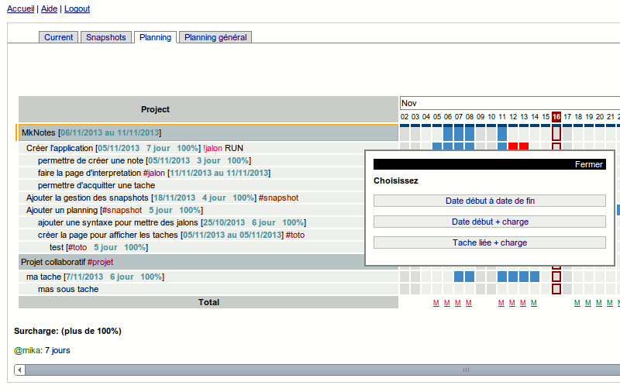The height and width of the screenshot is (392, 620).
Task: Select 'créer la page pour afficher les taches'
Action: click(191, 235)
